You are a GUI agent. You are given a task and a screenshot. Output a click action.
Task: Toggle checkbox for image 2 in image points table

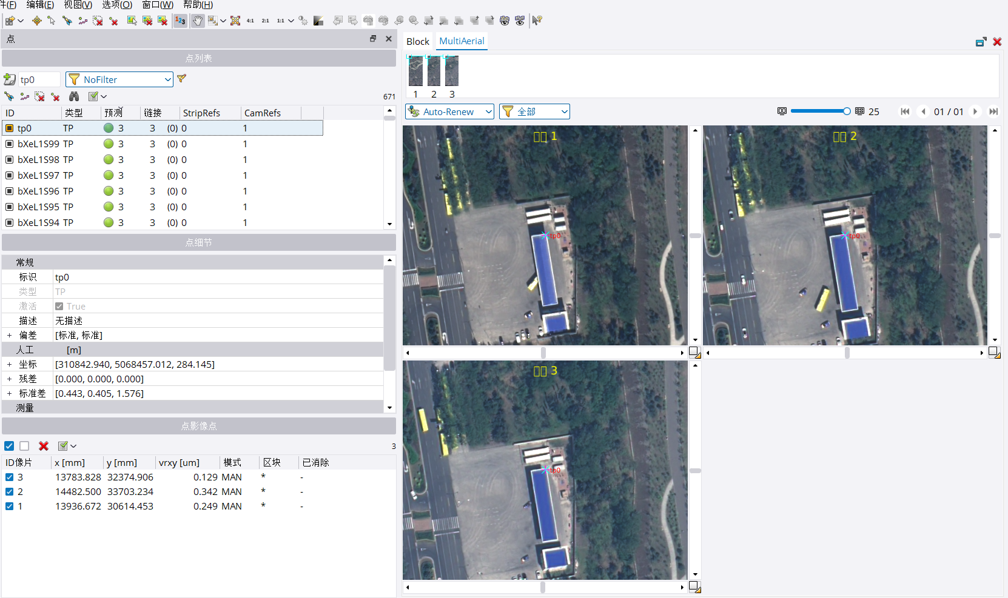pos(9,492)
